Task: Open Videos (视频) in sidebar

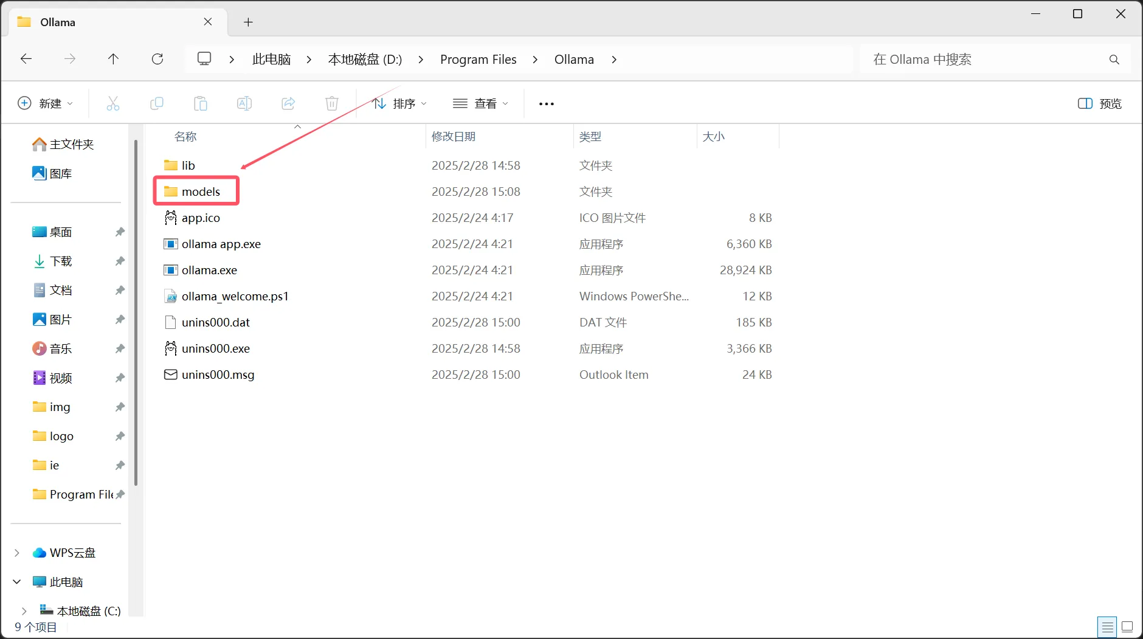Action: tap(53, 378)
